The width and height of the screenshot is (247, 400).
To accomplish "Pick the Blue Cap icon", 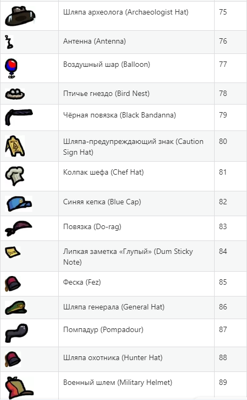I will point(18,204).
